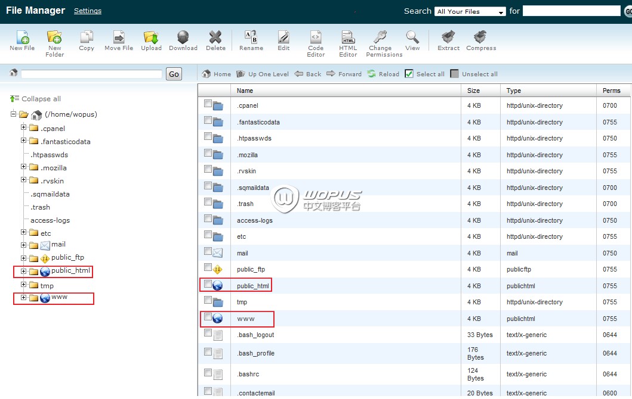Launch the HTML Editor

[348, 37]
